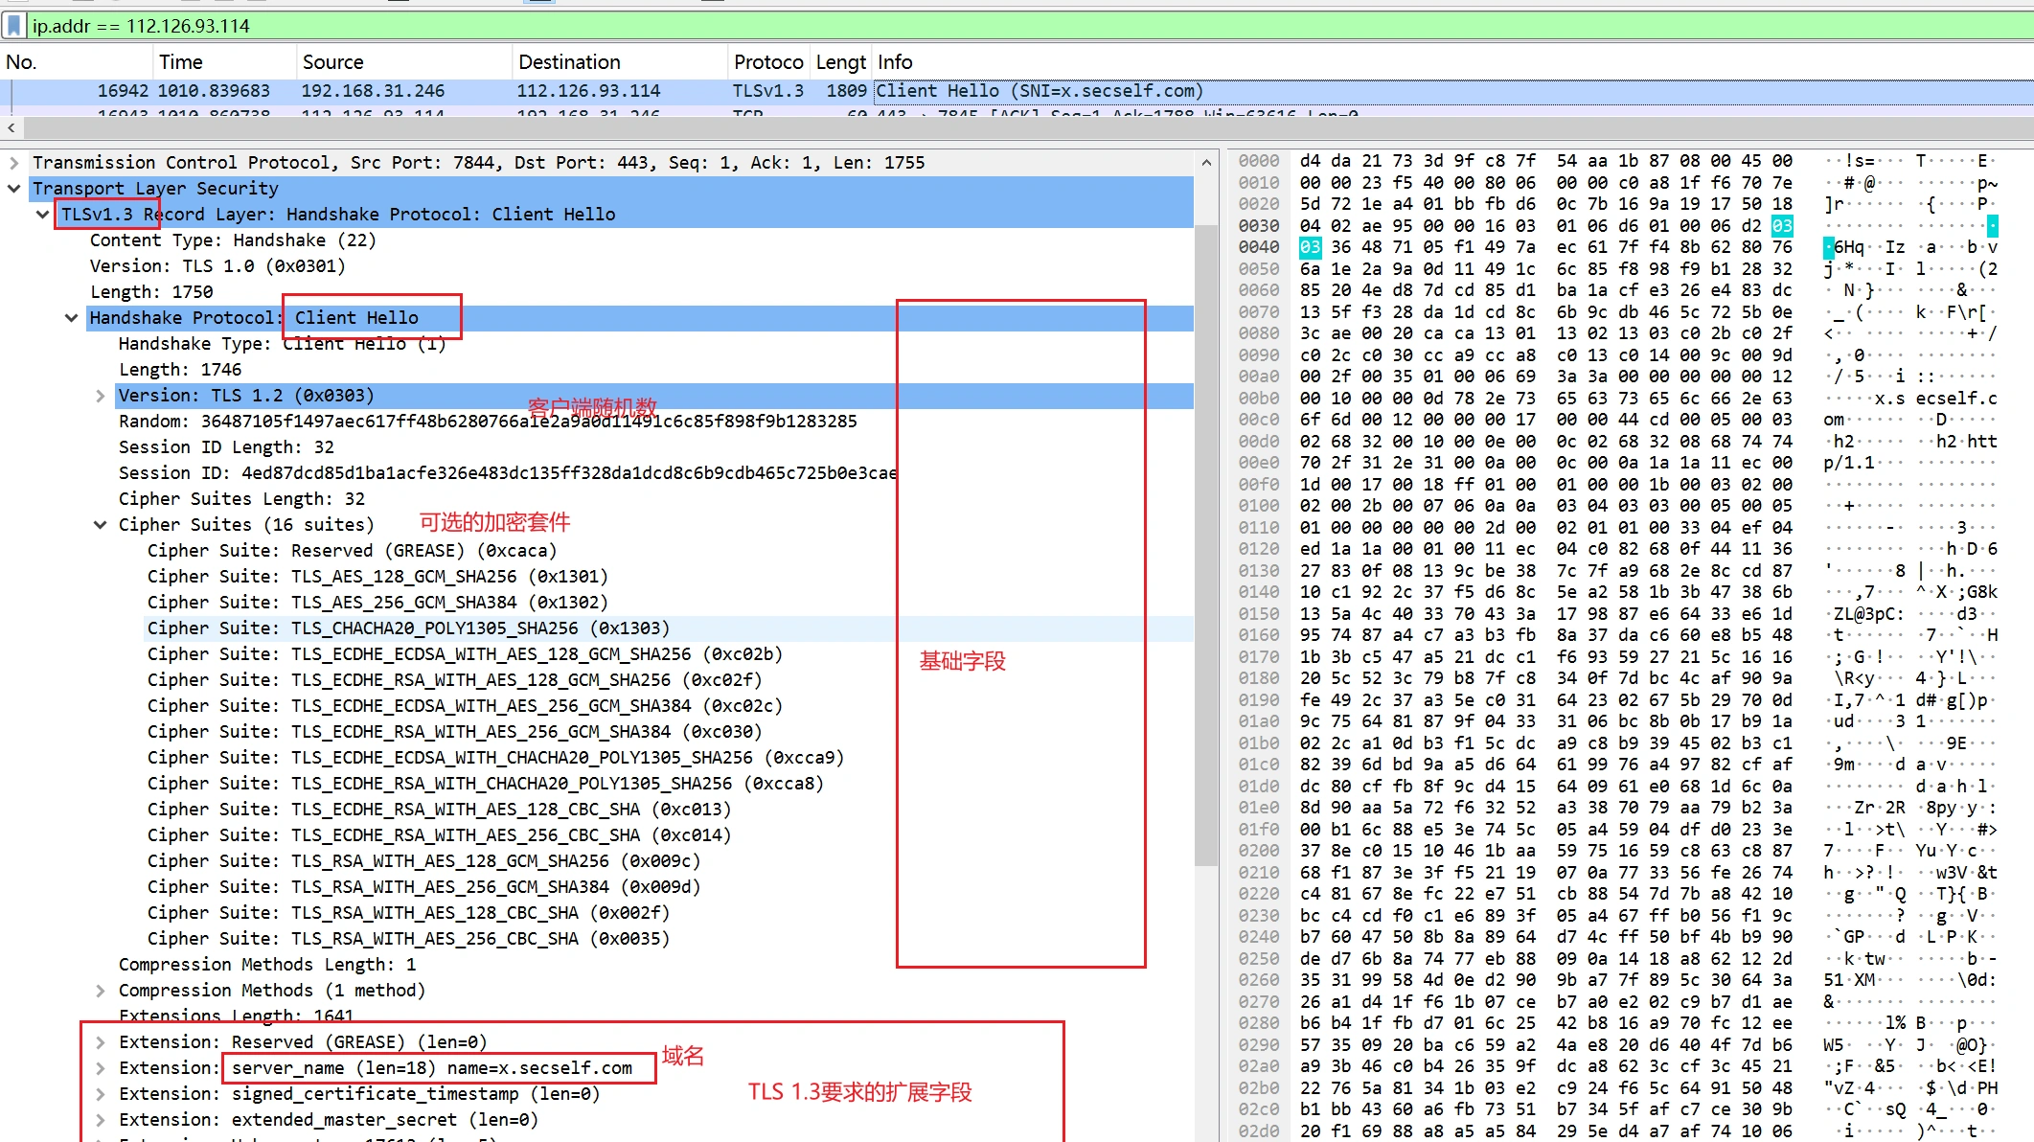Viewport: 2034px width, 1142px height.
Task: Click the display filter bookmark icon
Action: point(13,26)
